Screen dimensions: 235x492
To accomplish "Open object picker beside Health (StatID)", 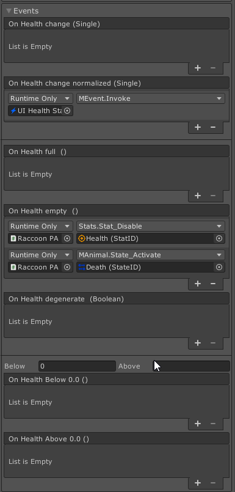I will 219,239.
